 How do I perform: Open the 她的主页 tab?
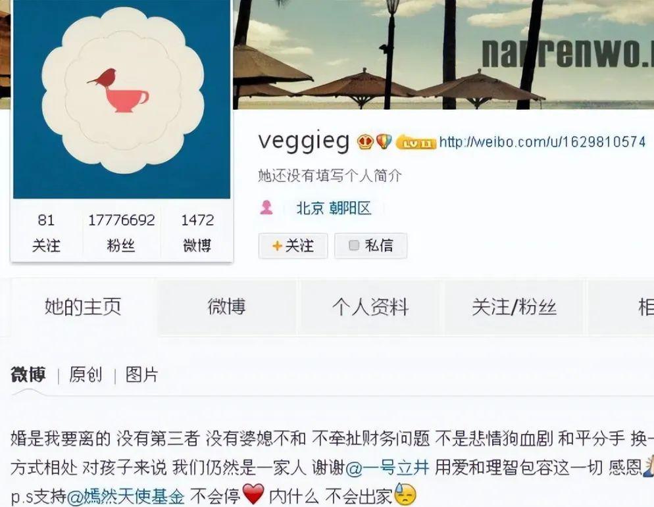(83, 307)
